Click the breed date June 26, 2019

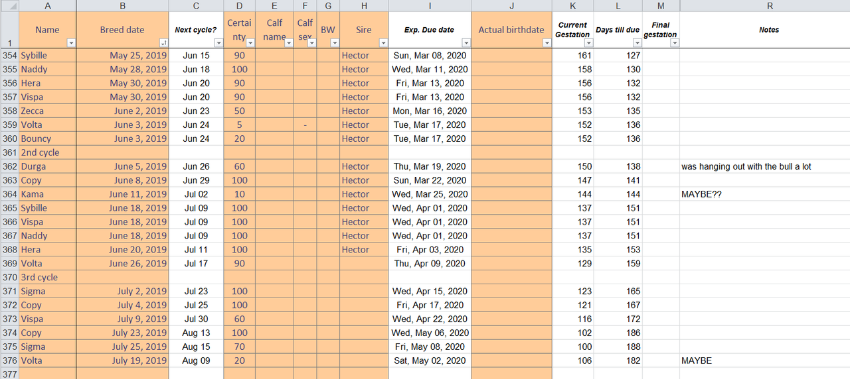click(122, 264)
